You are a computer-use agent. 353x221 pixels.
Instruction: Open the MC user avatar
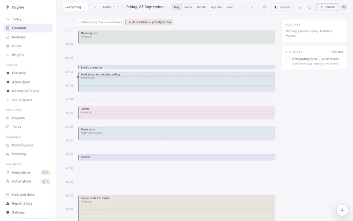344,7
